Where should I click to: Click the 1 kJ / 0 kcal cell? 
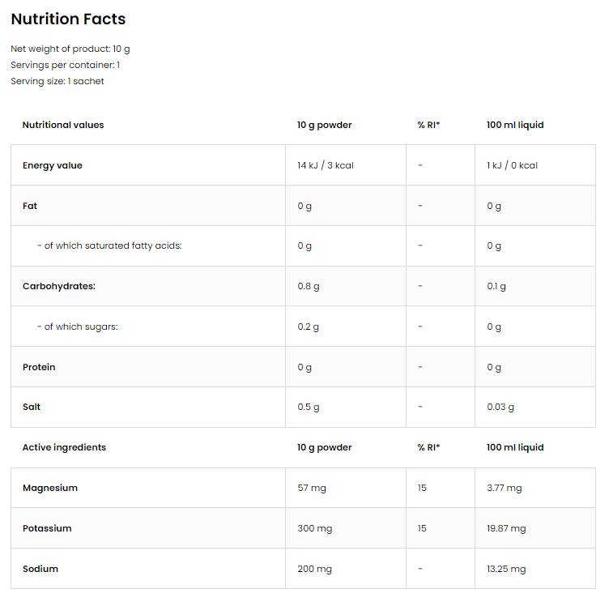[x=512, y=165]
